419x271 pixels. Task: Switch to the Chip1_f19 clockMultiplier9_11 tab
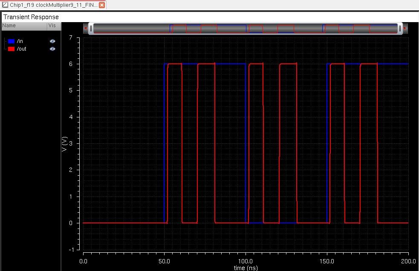(53, 5)
